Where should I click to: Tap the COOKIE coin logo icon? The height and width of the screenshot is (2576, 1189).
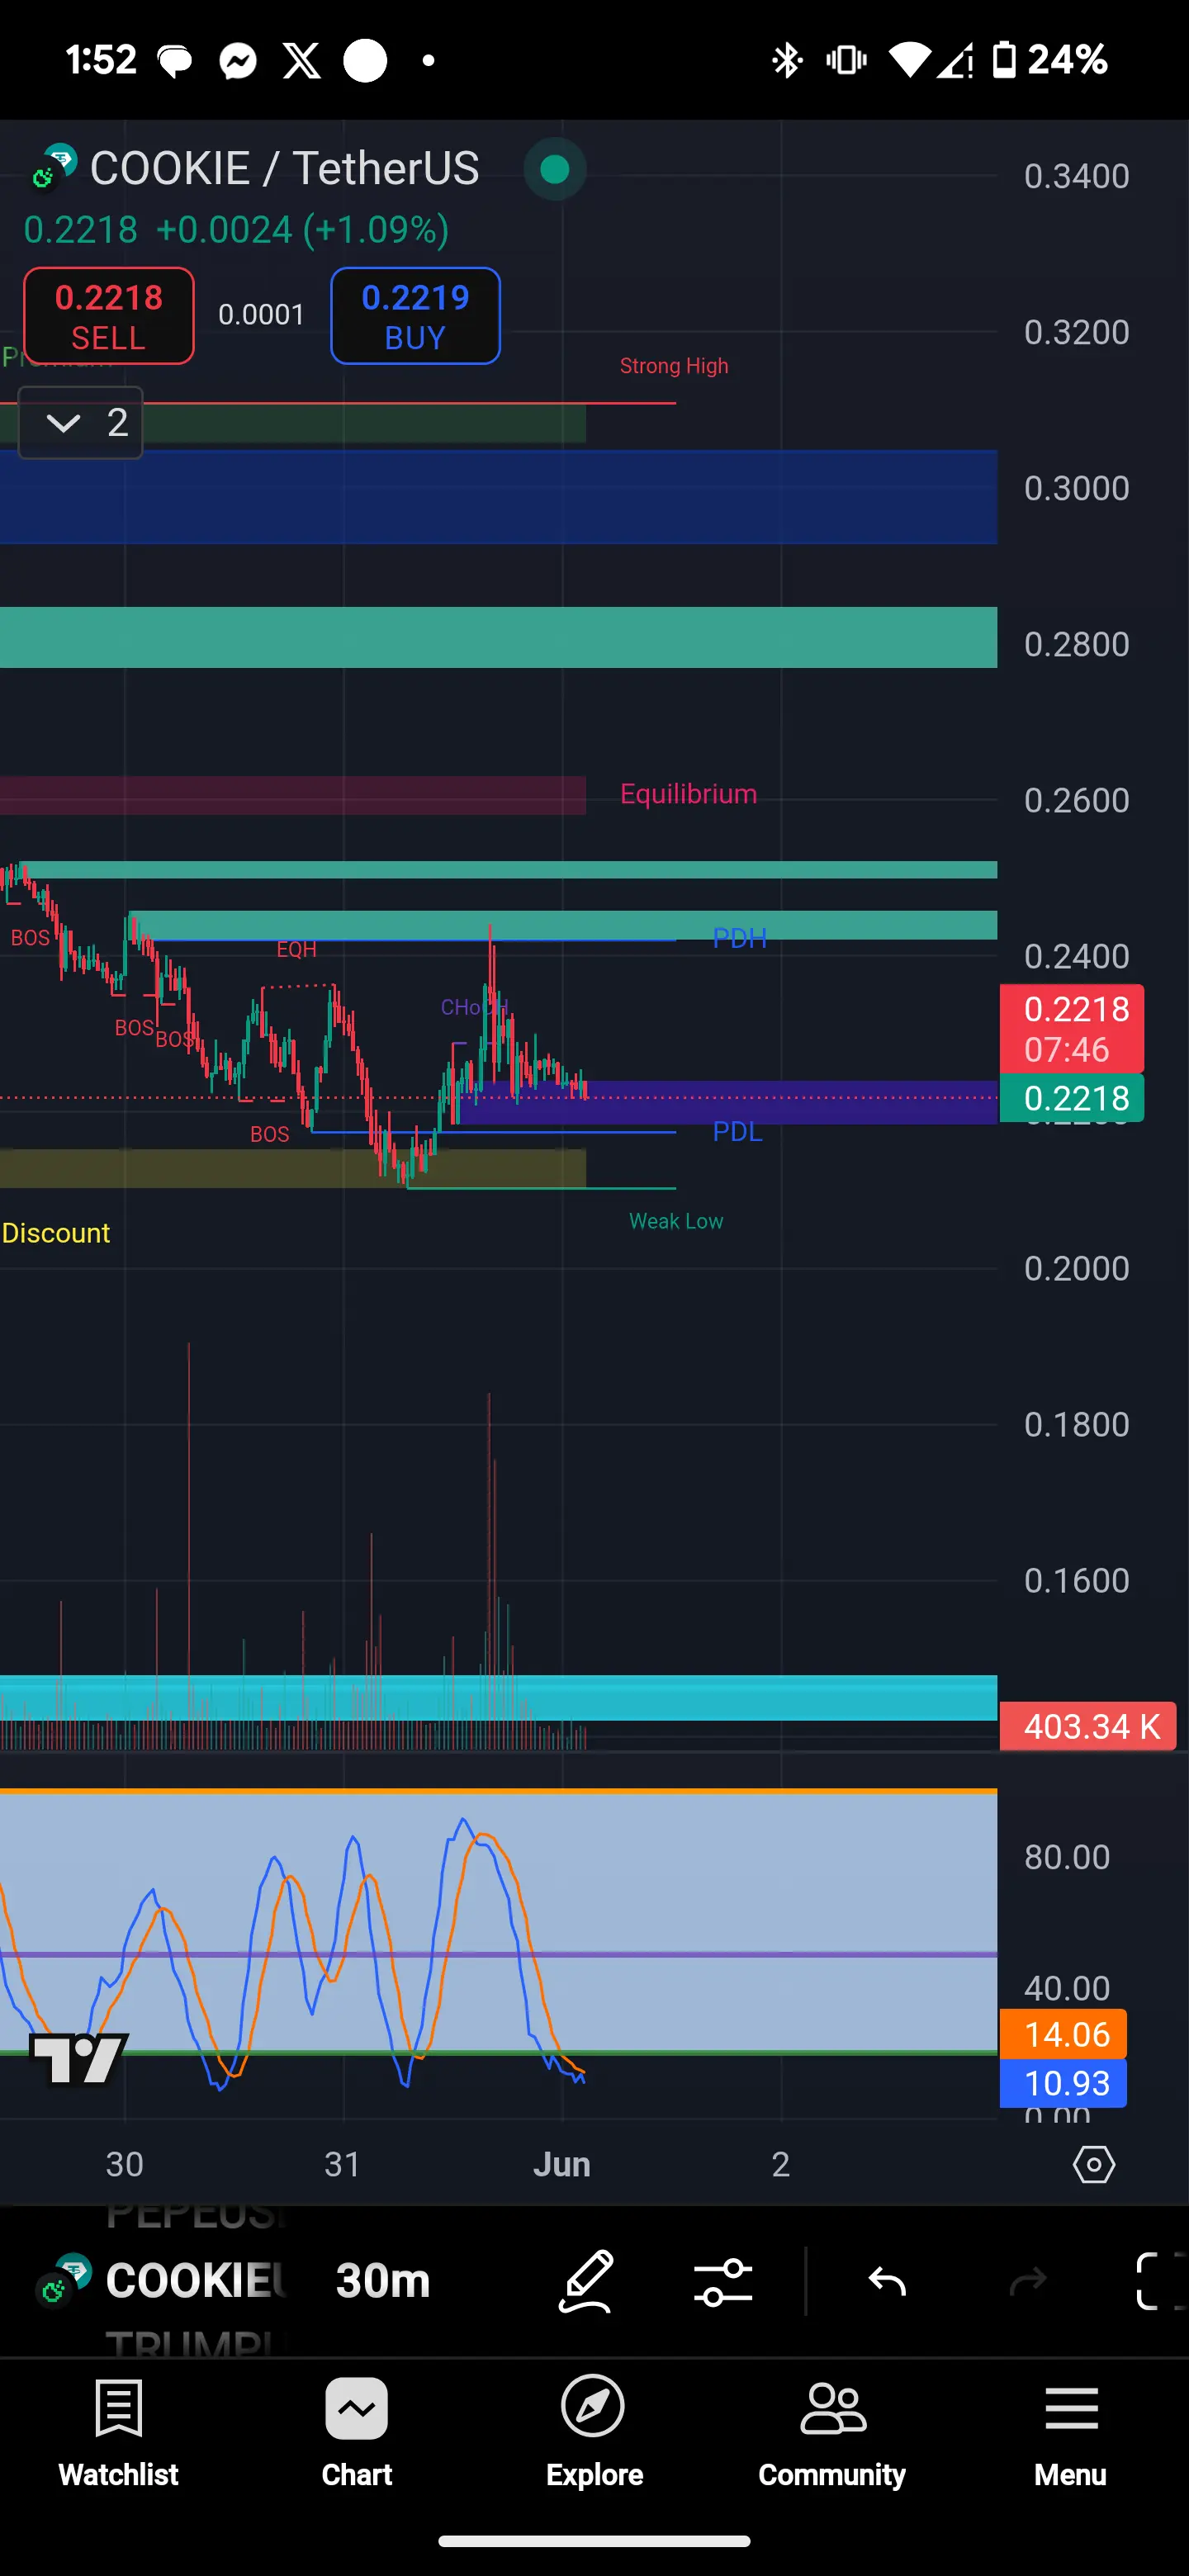54,166
